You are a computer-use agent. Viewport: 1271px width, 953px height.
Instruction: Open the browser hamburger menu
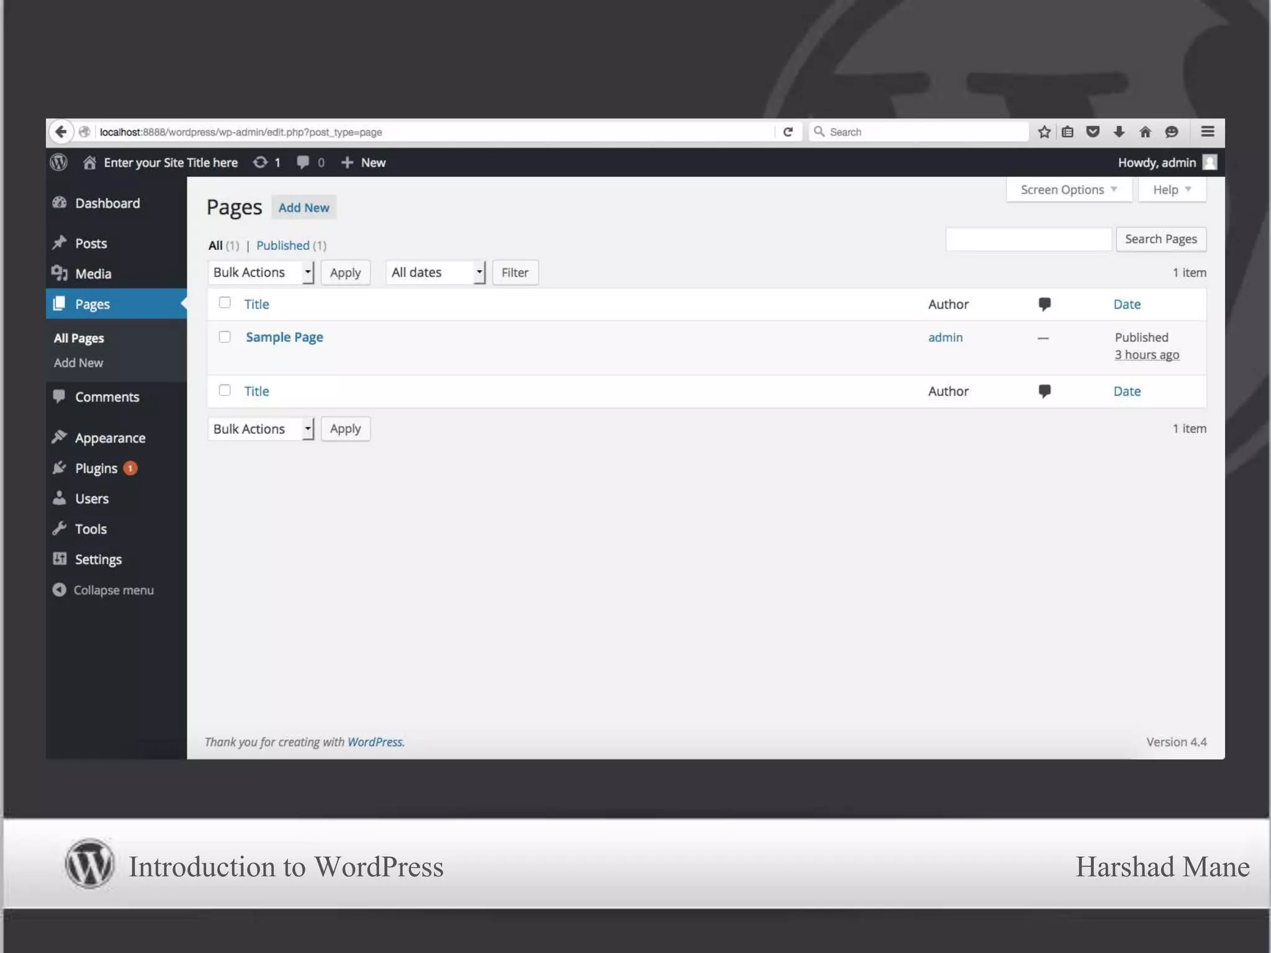1207,132
